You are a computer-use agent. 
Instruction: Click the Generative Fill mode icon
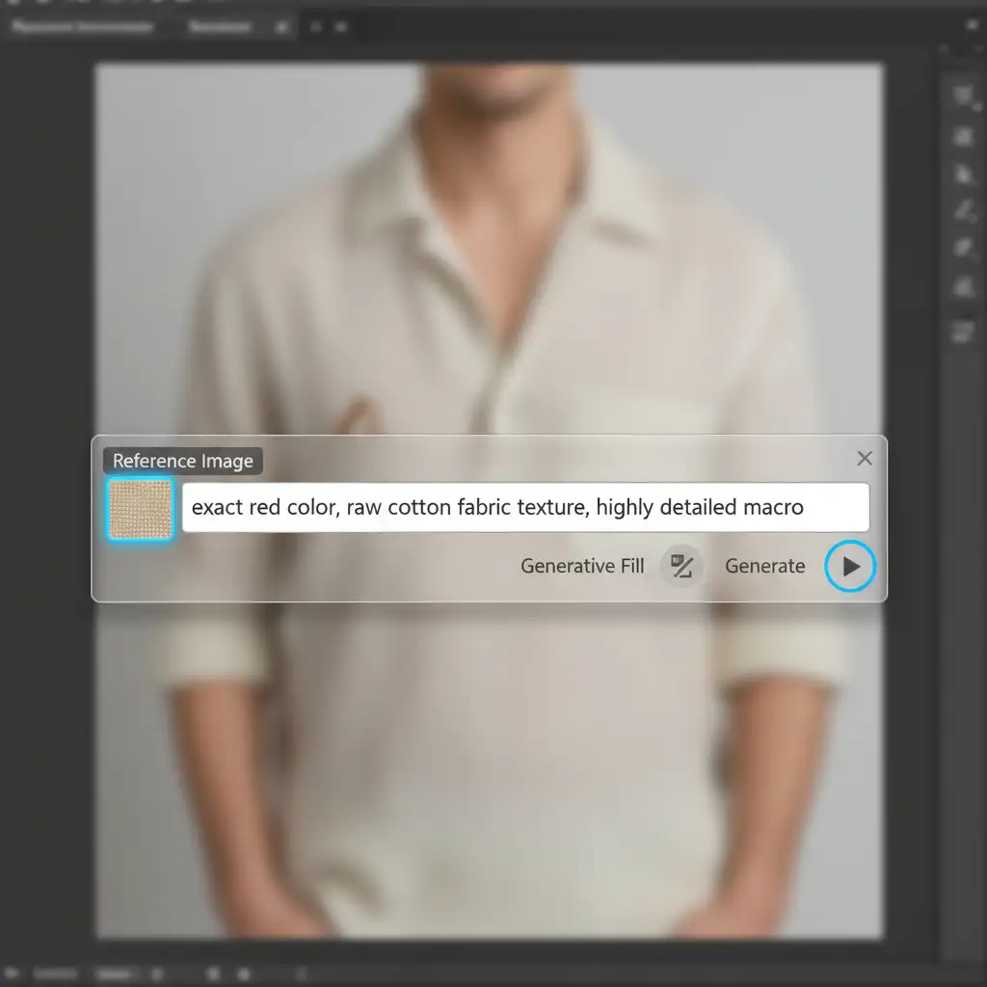pyautogui.click(x=681, y=567)
